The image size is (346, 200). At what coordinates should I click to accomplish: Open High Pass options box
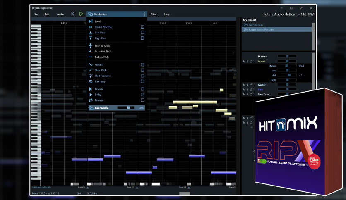[142, 38]
